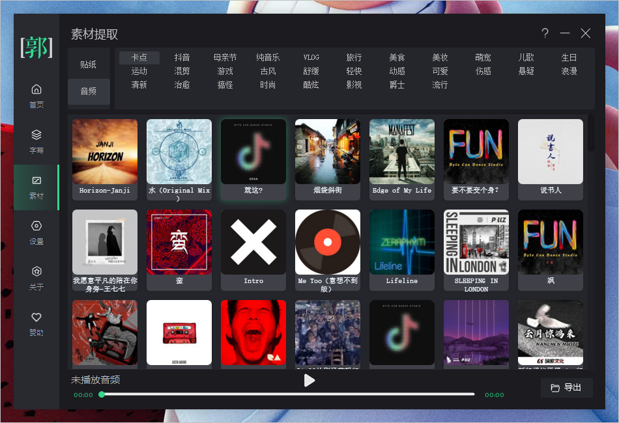619x423 pixels.
Task: Select the Me Too vinyl record cover
Action: coord(328,242)
